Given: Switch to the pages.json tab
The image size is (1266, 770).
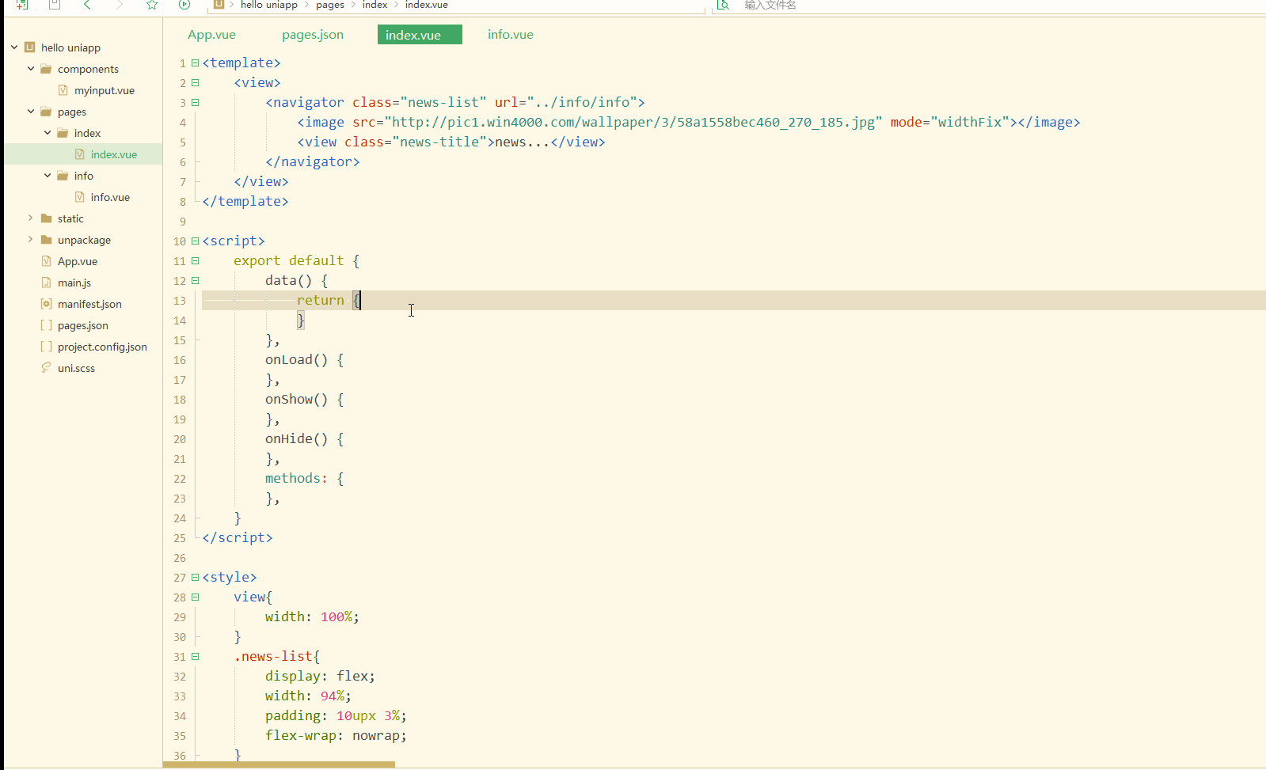Looking at the screenshot, I should (313, 35).
